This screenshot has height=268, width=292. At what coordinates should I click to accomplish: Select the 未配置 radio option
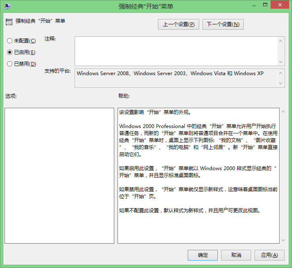[10, 41]
